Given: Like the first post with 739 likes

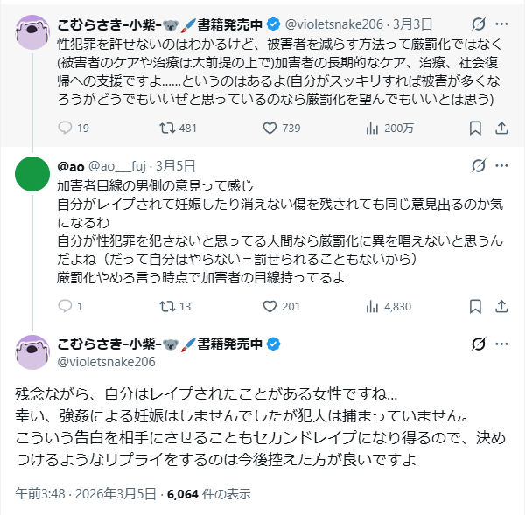Looking at the screenshot, I should tap(270, 128).
